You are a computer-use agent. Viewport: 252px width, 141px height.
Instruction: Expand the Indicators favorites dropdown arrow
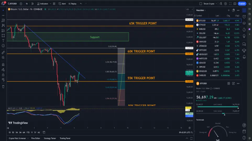coord(50,4)
